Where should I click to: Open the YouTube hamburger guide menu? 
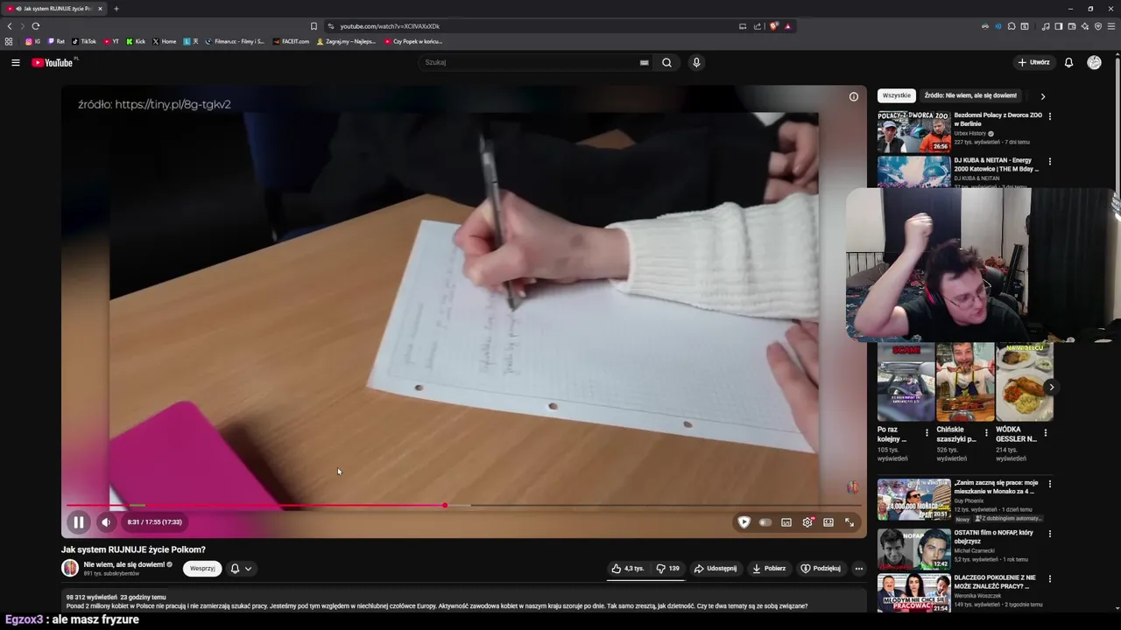click(16, 62)
